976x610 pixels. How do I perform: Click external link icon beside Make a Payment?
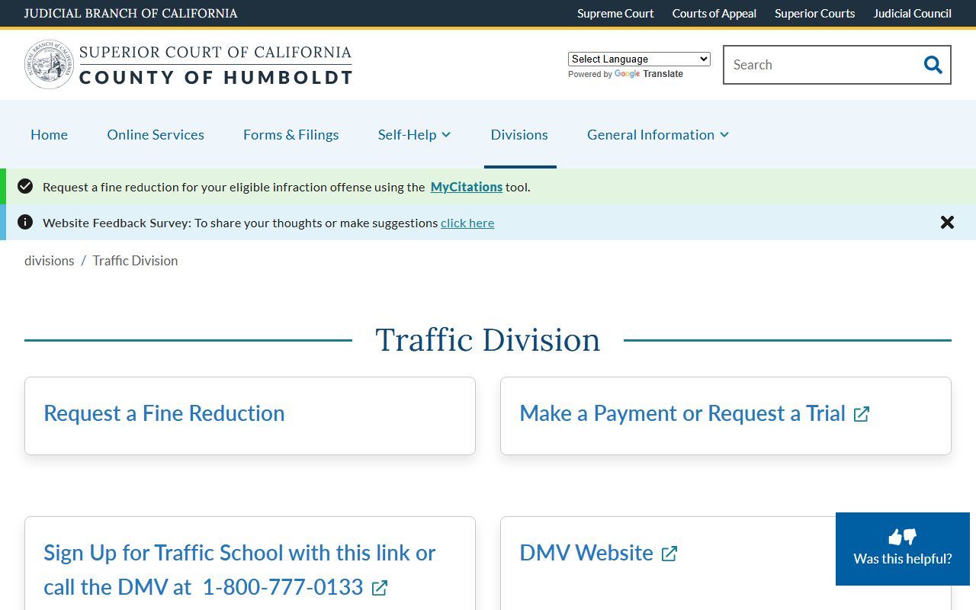coord(862,414)
